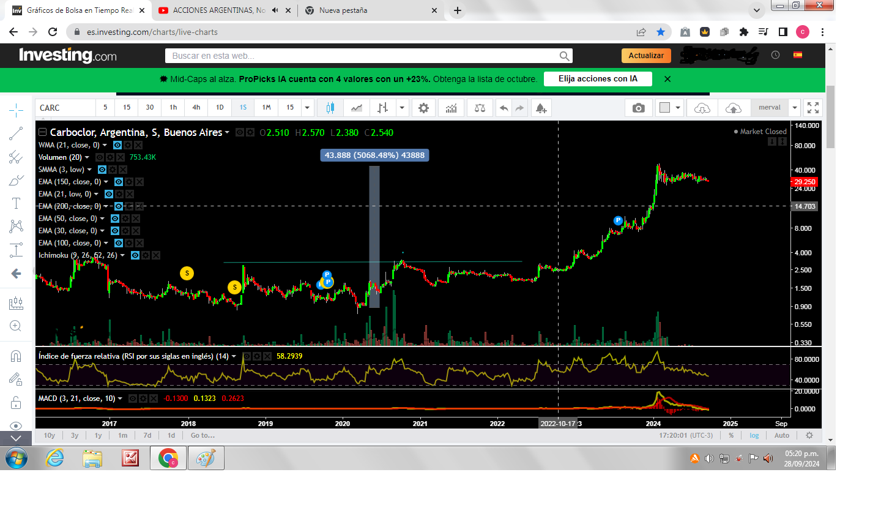Hide the WMA 21 indicator eye icon
Viewport: 881px width, 524px height.
click(117, 145)
